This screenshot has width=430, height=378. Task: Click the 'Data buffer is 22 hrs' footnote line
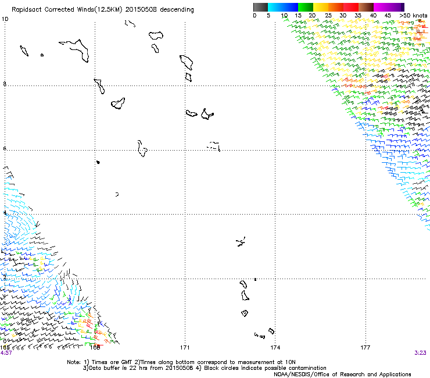tap(205, 368)
